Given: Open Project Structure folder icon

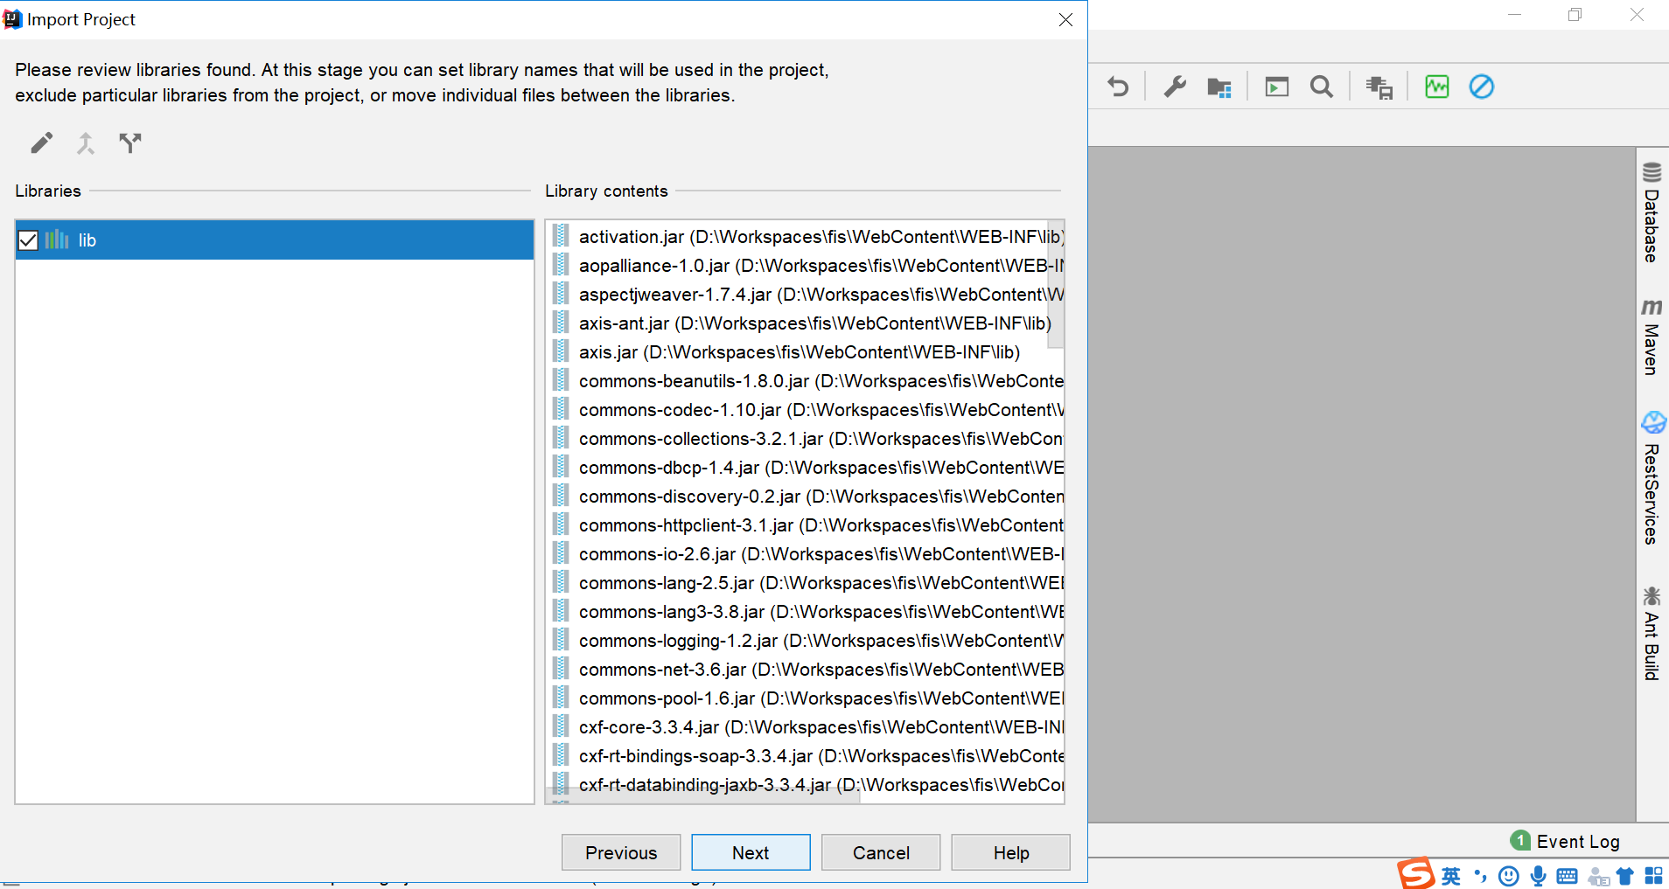Looking at the screenshot, I should coord(1219,87).
